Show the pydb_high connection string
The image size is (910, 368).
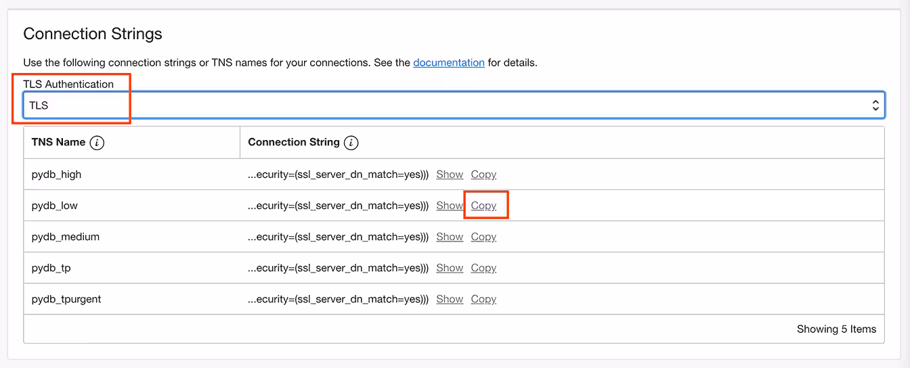pyautogui.click(x=450, y=175)
